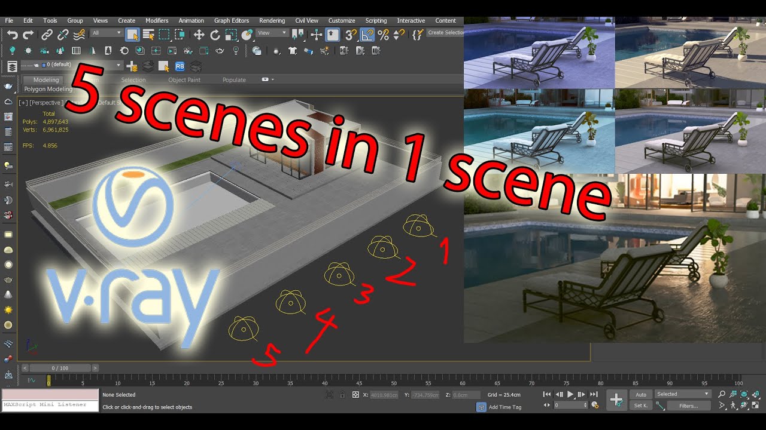Expand the Polygon Modeling panel
This screenshot has height=430, width=766.
click(48, 89)
